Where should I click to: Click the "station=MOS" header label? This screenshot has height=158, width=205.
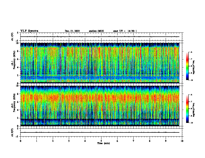pyautogui.click(x=96, y=31)
